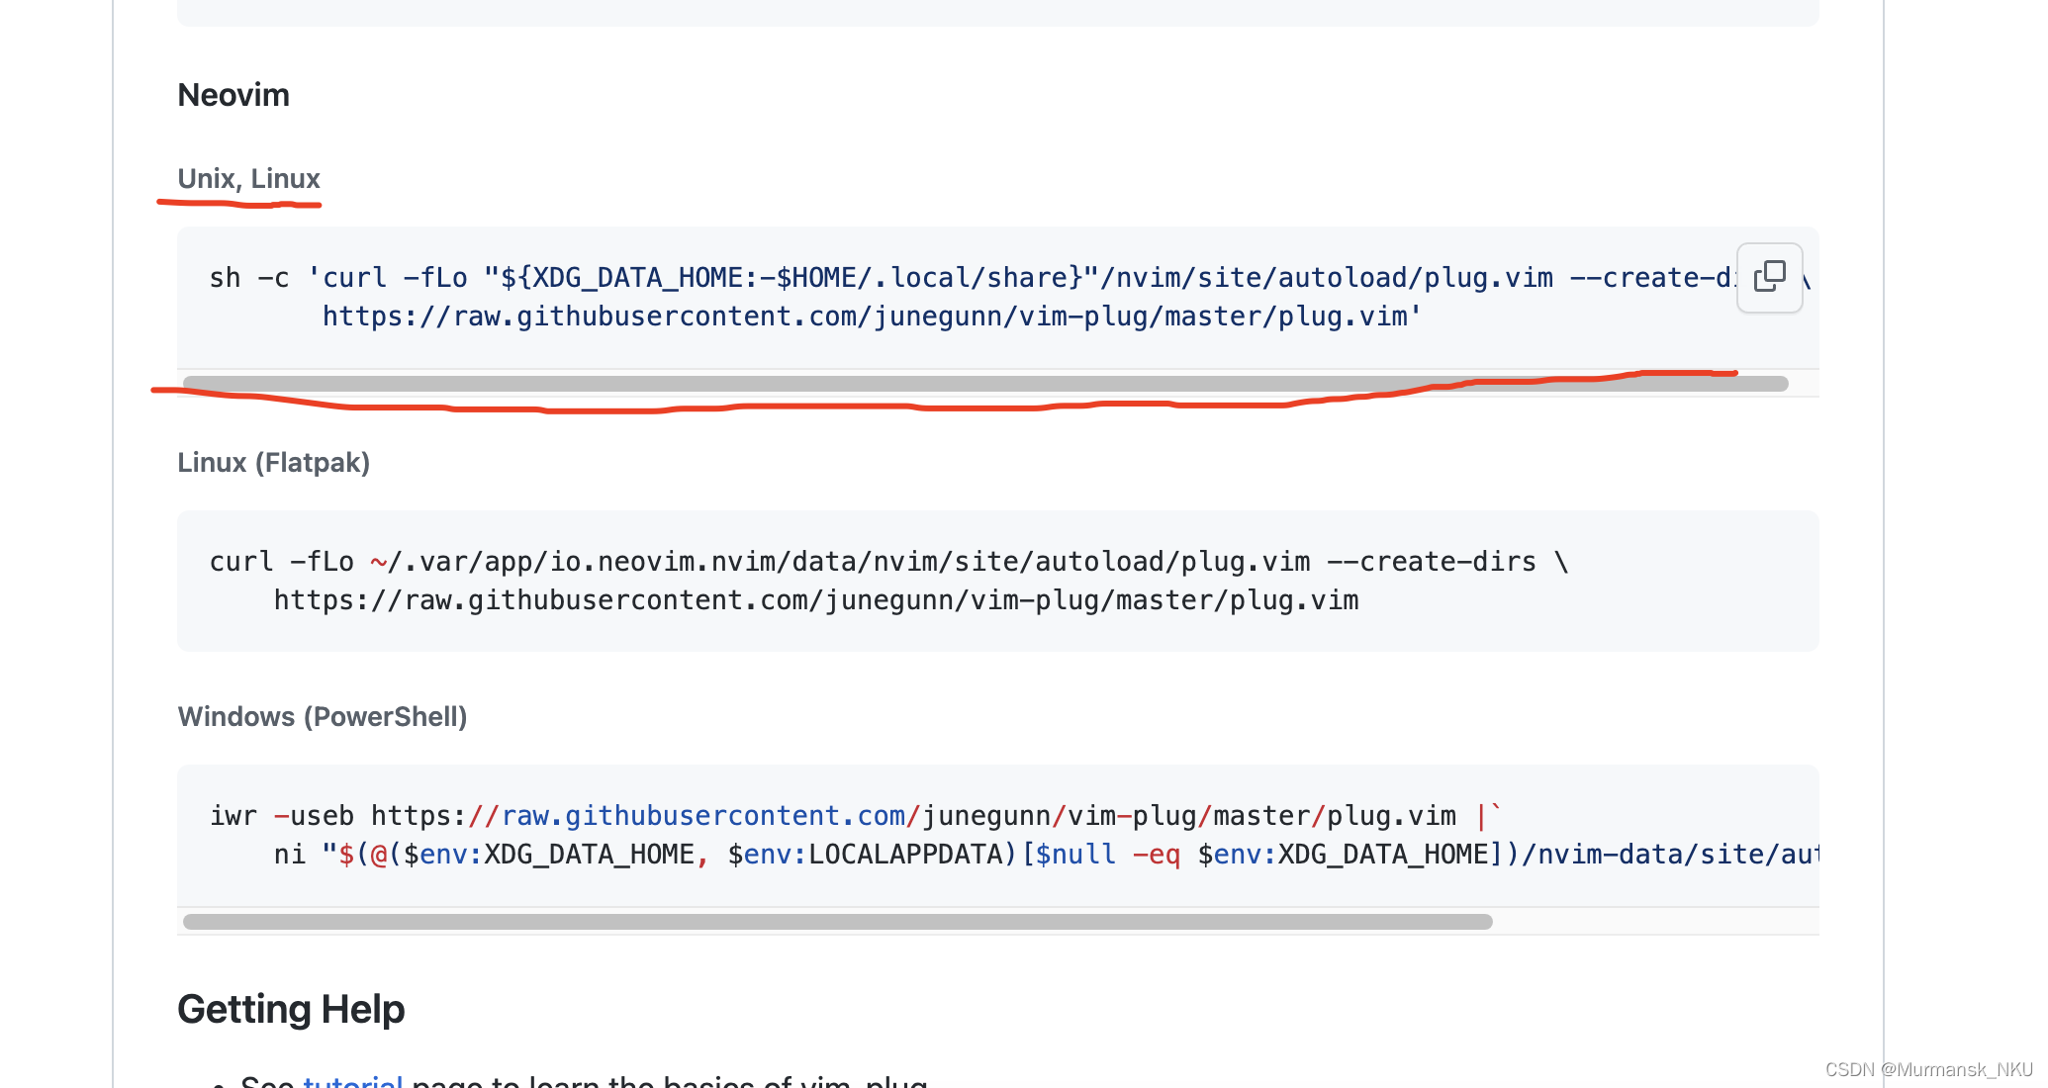The height and width of the screenshot is (1088, 2048).
Task: Open the tutorial link under Getting Help
Action: coord(352,1081)
